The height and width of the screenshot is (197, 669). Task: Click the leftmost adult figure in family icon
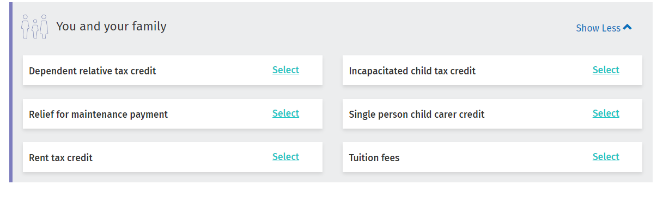[x=25, y=27]
